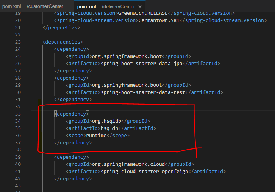Image resolution: width=275 pixels, height=192 pixels.
Task: Click the hsqldb artifactId value on line 35
Action: [x=109, y=128]
